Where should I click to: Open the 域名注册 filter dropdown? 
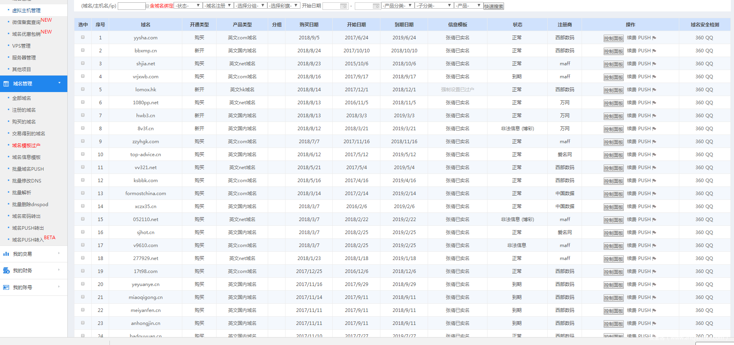[x=219, y=6]
